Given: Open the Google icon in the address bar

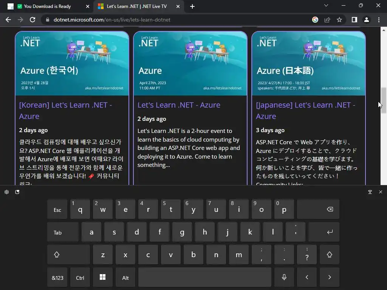Looking at the screenshot, I should [315, 20].
